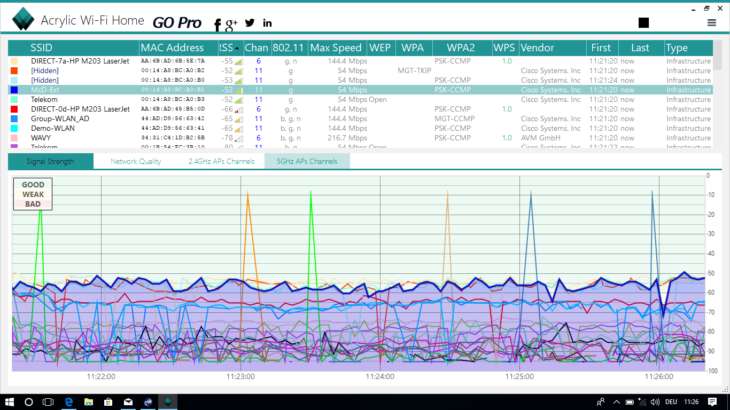Viewport: 730px width, 410px height.
Task: Open Task View in the taskbar
Action: [x=48, y=401]
